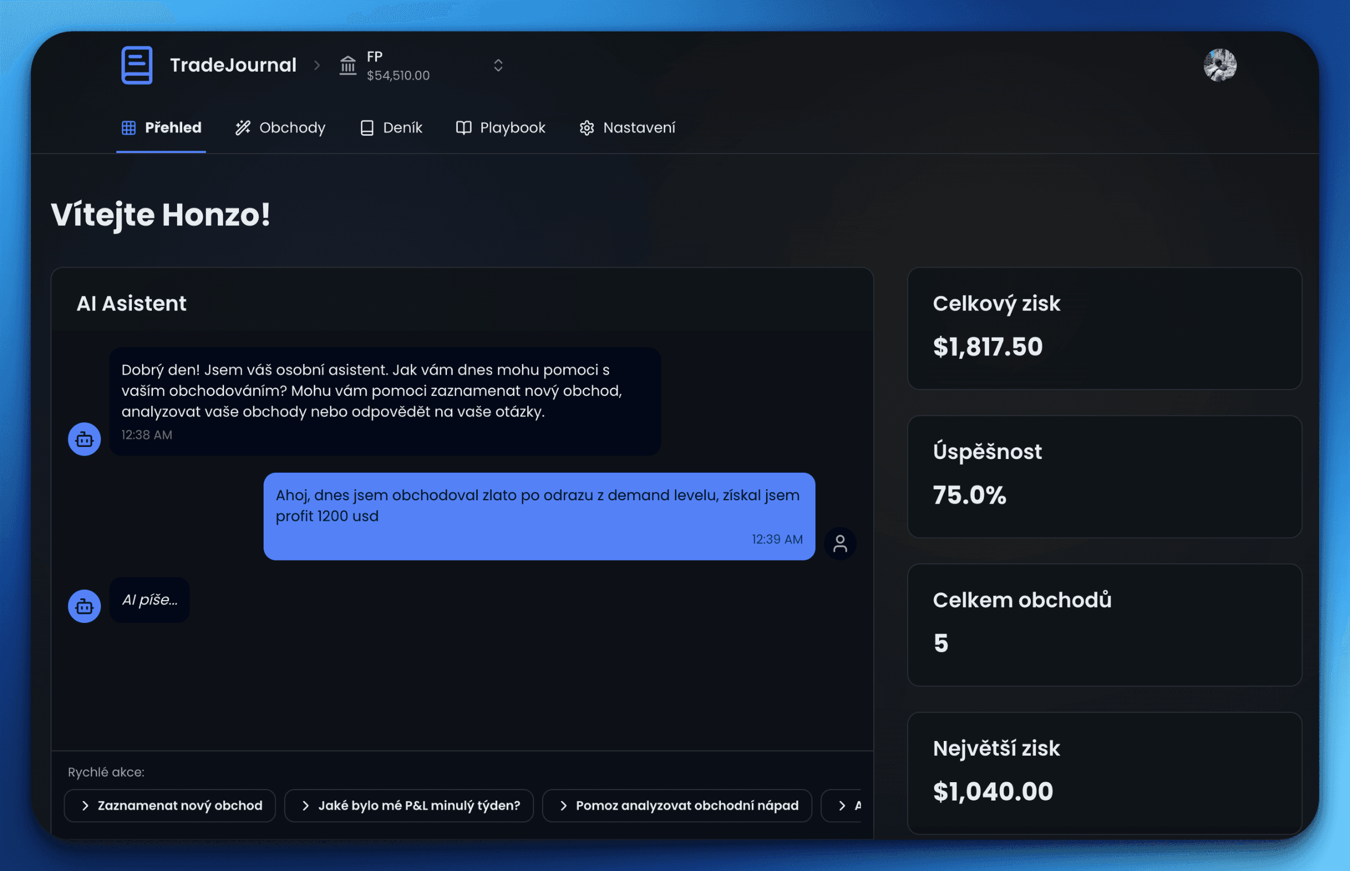The image size is (1350, 871).
Task: Click the TradeJournal logo icon
Action: (136, 65)
